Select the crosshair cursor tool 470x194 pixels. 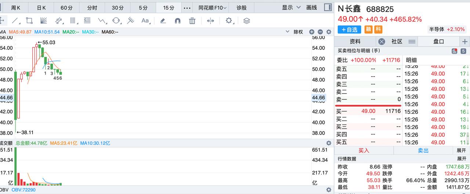pos(1,21)
